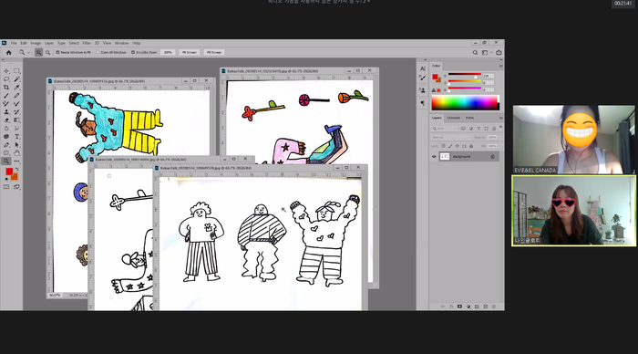Viewport: 638px width, 354px height.
Task: Select the Path Selection tool
Action: [x=16, y=145]
